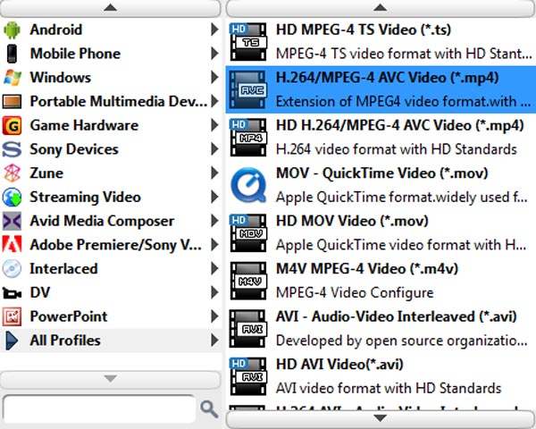Click the Portable Multimedia Devices icon
This screenshot has width=536, height=429.
click(x=12, y=102)
